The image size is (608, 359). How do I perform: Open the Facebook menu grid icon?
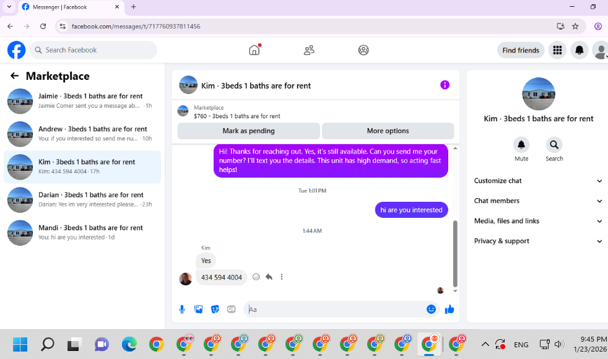[x=557, y=50]
